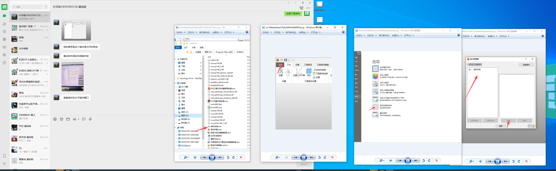Rotate counterclockwise in cc1348e photo viewer
Screen dimensions: 556x171
click(319, 157)
